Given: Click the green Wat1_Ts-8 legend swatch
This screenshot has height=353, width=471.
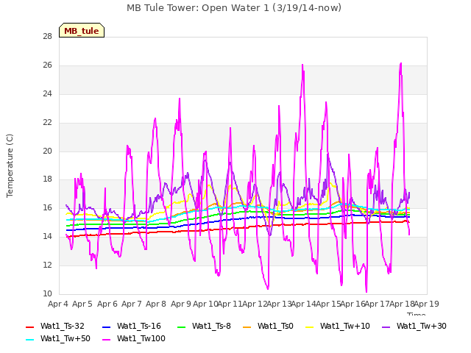Looking at the screenshot, I should tap(182, 327).
